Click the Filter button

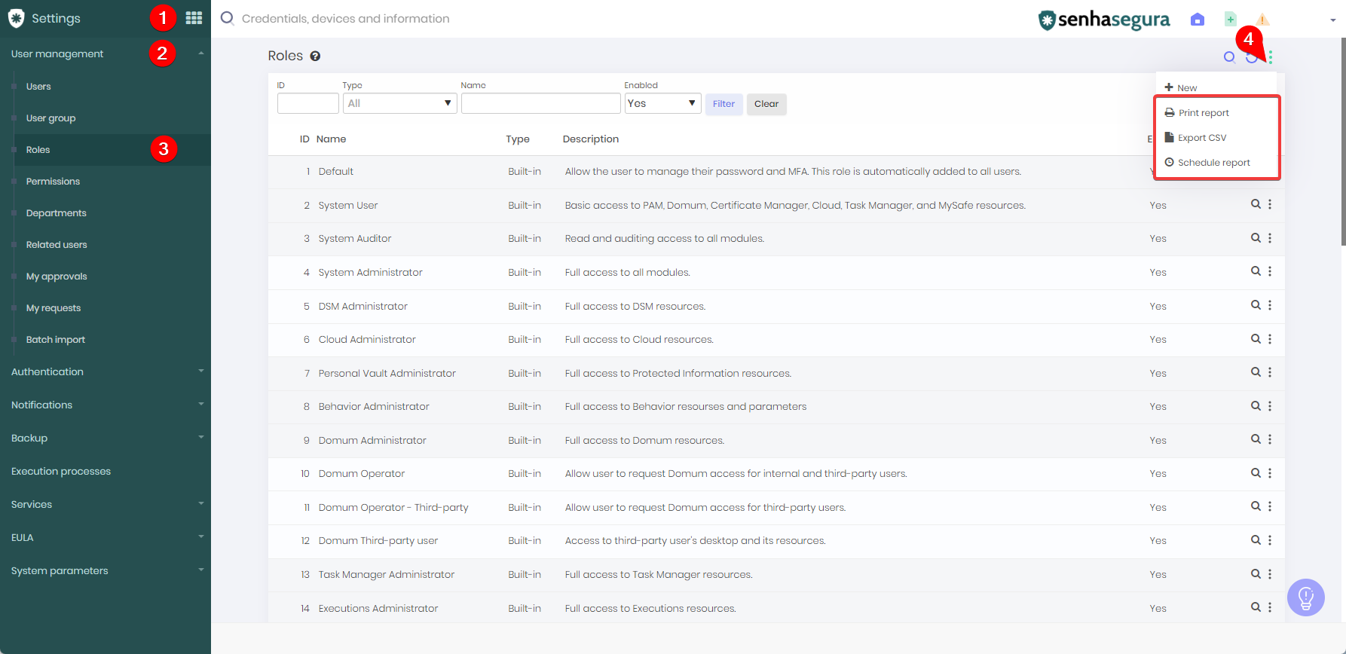point(723,104)
